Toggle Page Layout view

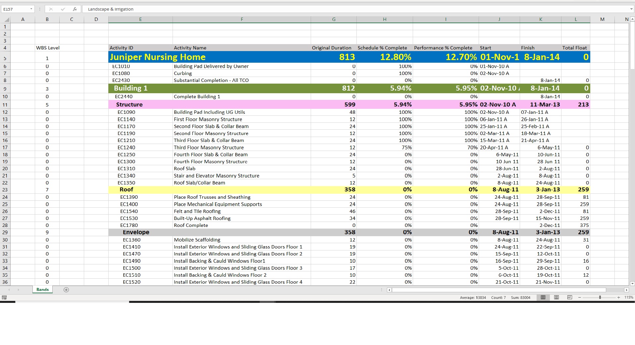click(x=556, y=298)
